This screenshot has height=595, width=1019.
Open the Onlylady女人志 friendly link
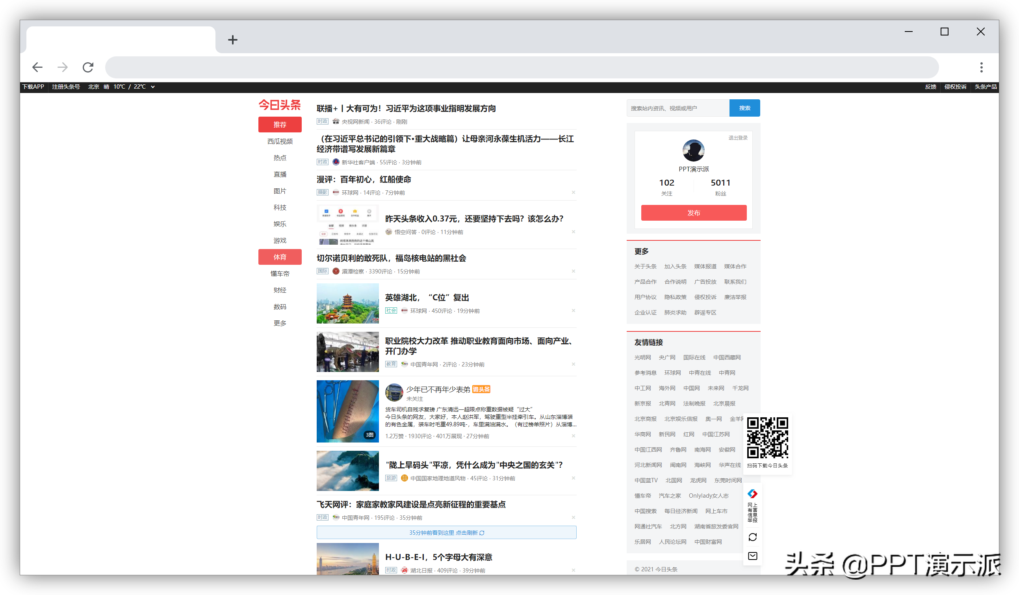tap(709, 496)
